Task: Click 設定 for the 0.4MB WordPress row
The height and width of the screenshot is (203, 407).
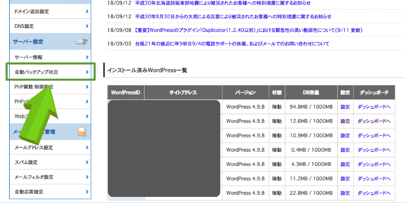Action: coord(345,150)
